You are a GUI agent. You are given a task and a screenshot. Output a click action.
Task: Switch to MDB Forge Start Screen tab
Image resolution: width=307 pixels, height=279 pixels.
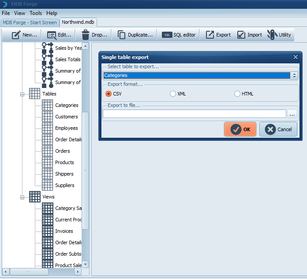pos(30,22)
